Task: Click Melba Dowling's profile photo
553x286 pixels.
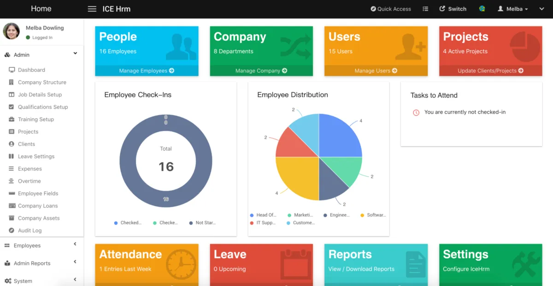Action: pyautogui.click(x=11, y=31)
